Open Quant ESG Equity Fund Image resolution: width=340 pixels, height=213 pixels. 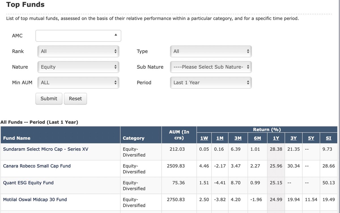pos(28,183)
